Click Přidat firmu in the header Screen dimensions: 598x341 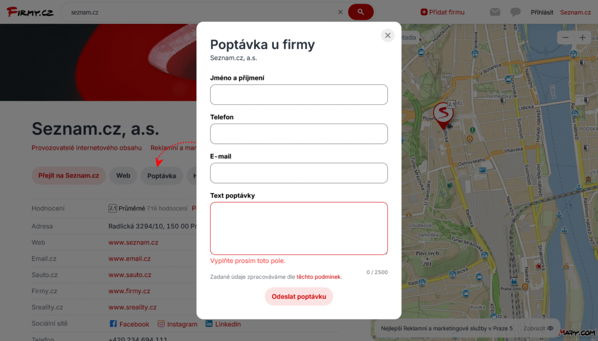coord(443,12)
